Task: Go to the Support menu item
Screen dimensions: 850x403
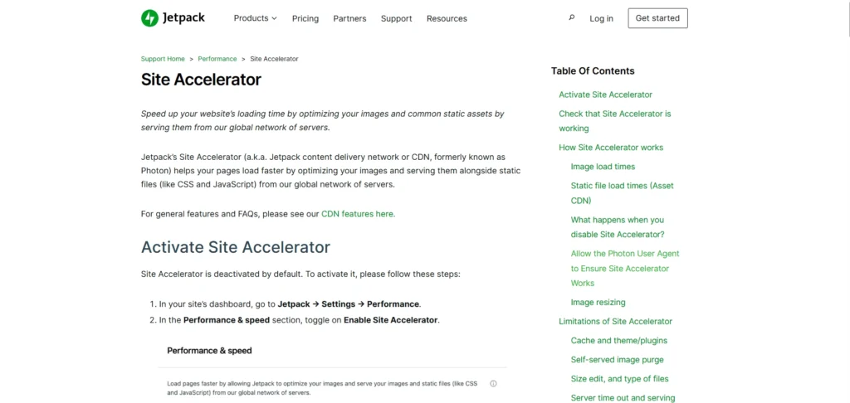Action: click(396, 18)
